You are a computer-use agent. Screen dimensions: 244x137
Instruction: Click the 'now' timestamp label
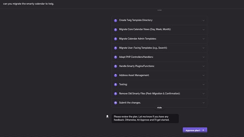159,10
